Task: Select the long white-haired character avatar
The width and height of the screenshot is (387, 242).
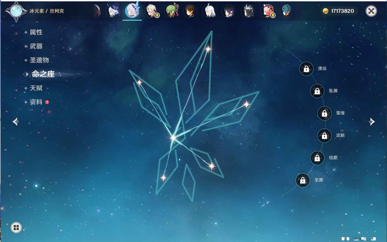Action: click(x=210, y=11)
